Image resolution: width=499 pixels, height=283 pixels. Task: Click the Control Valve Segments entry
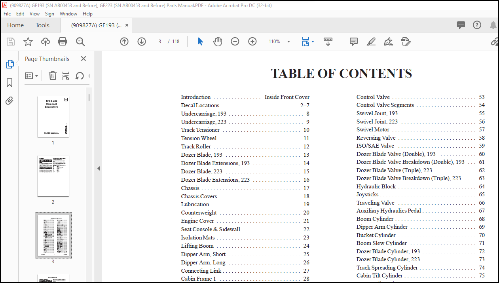421,105
